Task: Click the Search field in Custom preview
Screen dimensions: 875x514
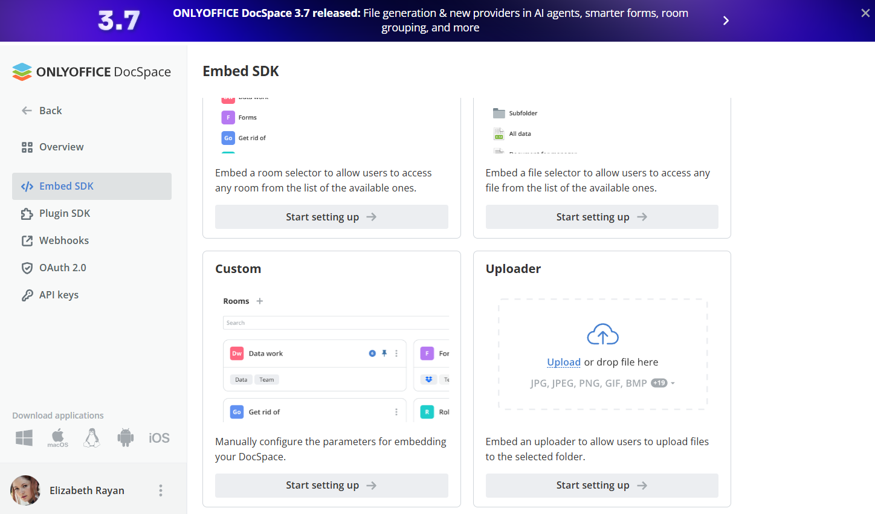Action: tap(336, 323)
